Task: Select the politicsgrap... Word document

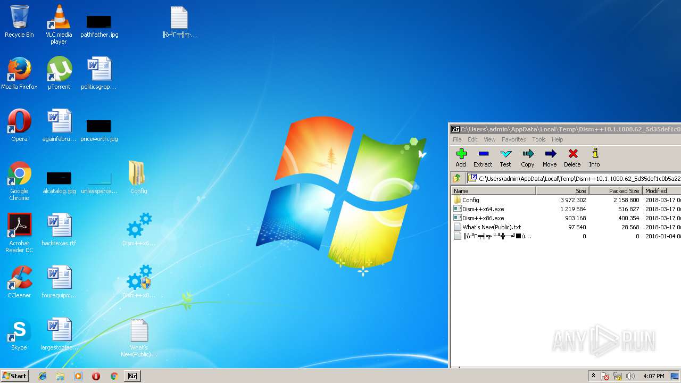Action: [x=99, y=74]
